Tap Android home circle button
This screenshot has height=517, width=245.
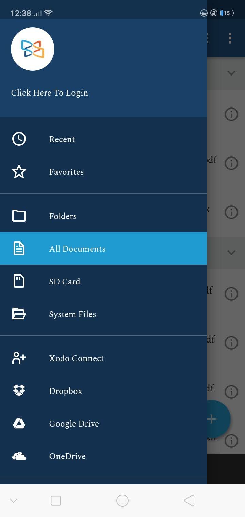pyautogui.click(x=122, y=501)
